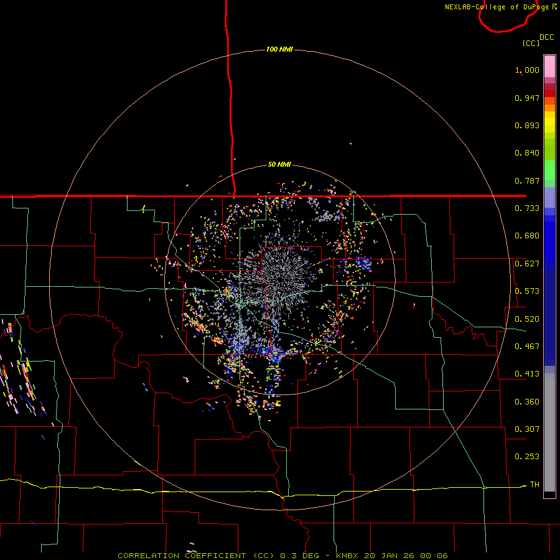Click the 0.733 legend value

[527, 208]
